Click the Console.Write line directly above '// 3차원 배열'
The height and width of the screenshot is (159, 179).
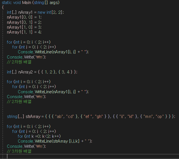click(26, 146)
